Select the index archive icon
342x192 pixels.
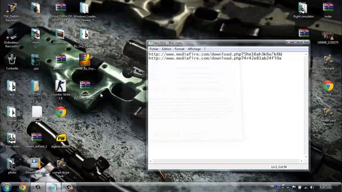click(328, 10)
